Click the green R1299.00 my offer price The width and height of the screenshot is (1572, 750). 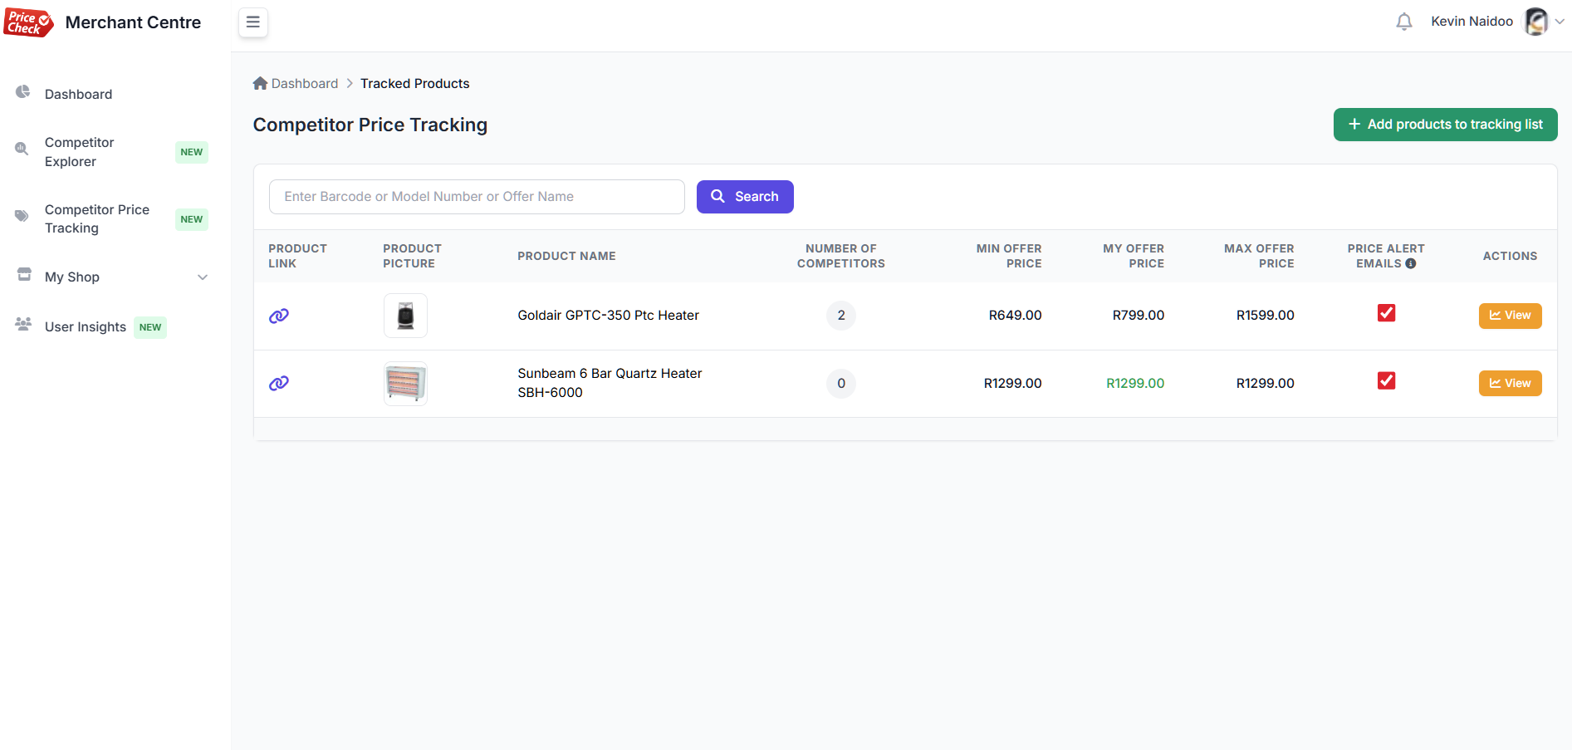click(1135, 384)
